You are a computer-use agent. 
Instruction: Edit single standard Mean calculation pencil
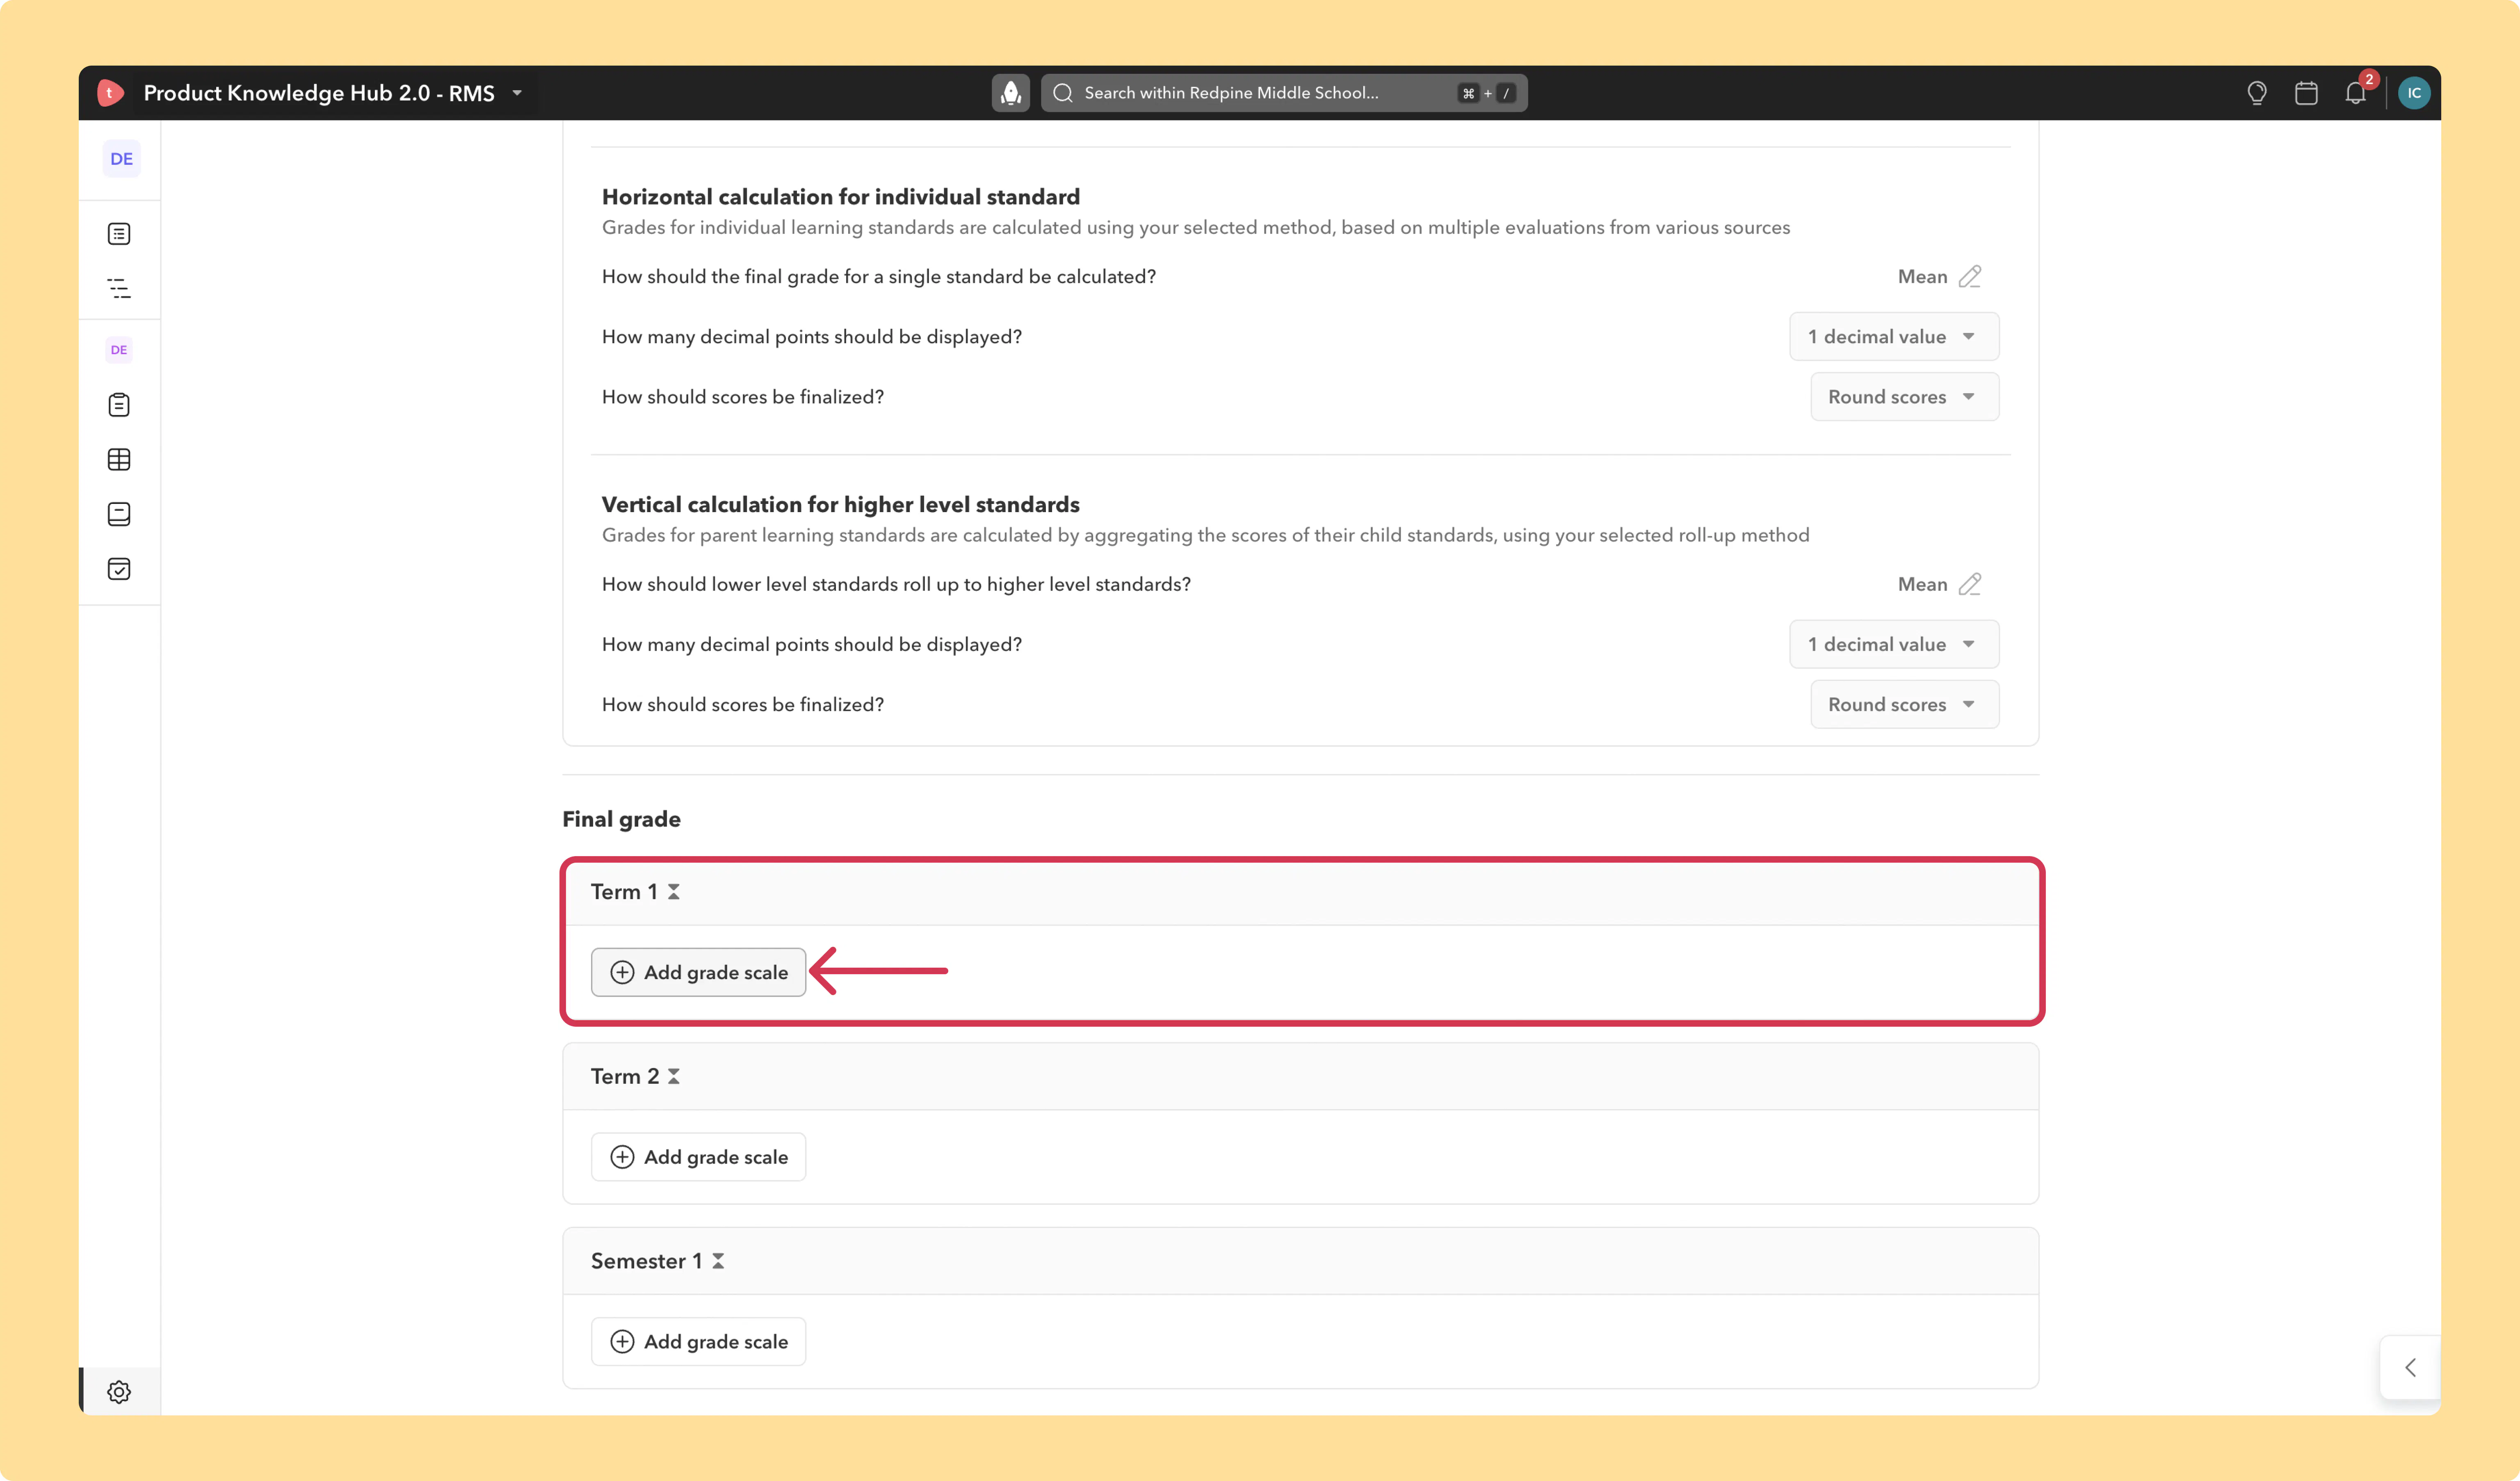coord(1970,277)
